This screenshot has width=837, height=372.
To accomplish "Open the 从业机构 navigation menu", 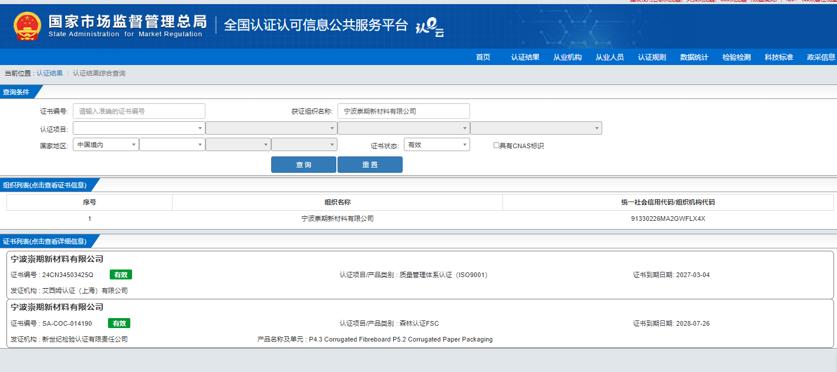I will pos(568,57).
